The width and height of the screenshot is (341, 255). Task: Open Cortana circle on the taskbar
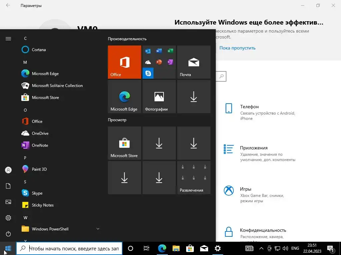[x=131, y=248]
